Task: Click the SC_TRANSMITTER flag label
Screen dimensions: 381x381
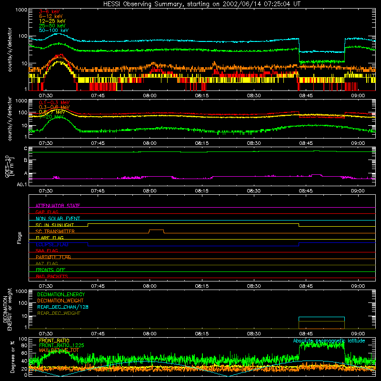Action: 55,231
